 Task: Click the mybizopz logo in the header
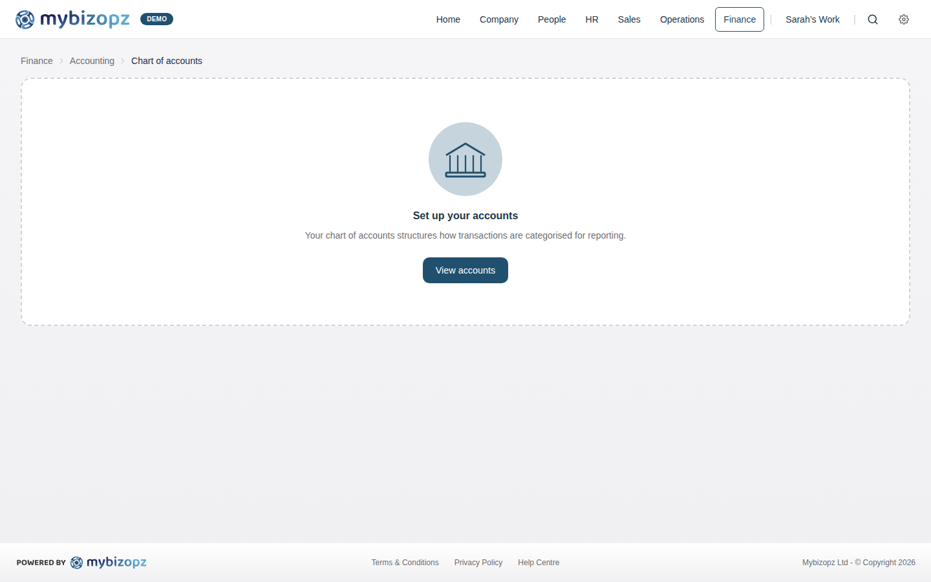click(x=72, y=19)
